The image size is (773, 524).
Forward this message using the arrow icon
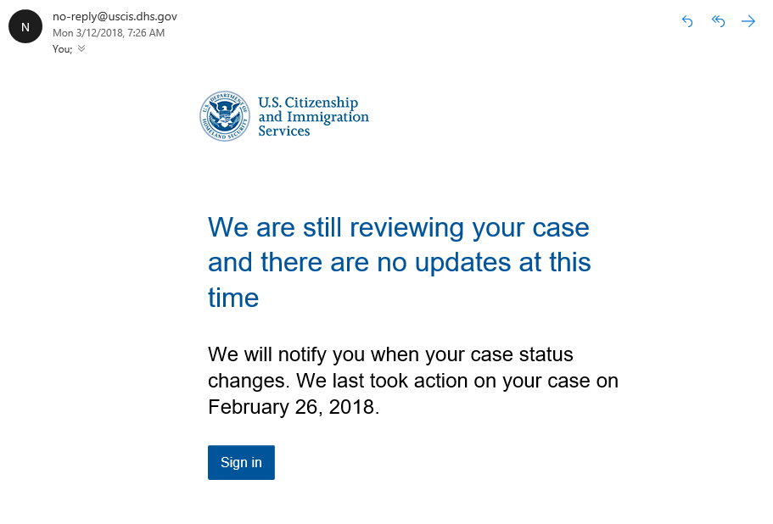tap(748, 21)
